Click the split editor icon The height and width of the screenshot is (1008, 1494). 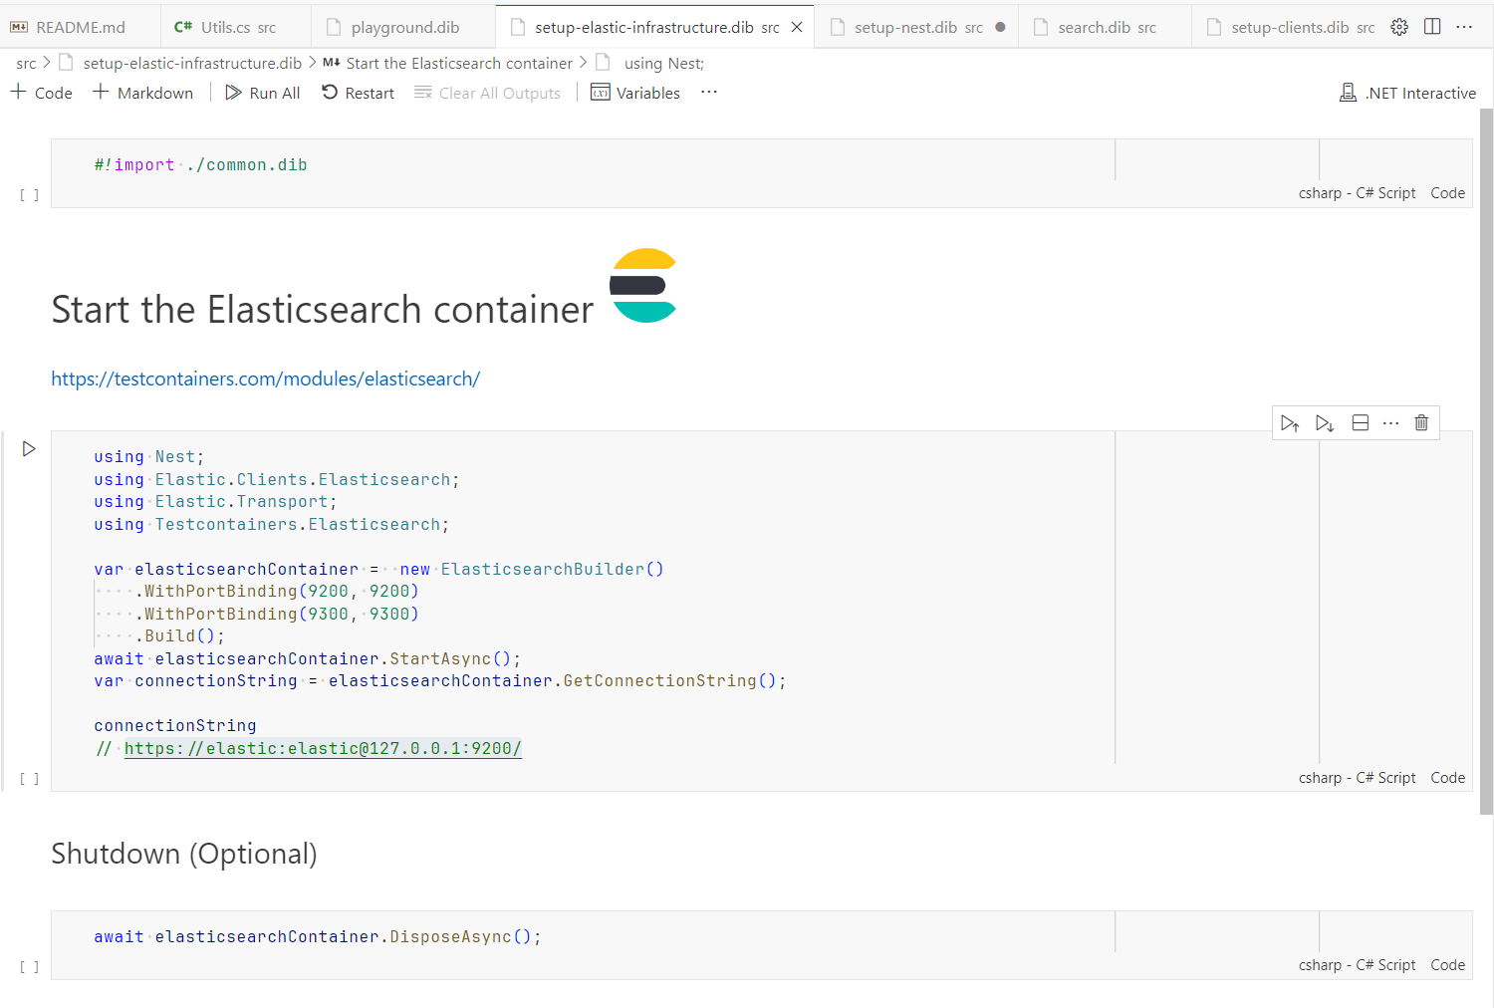tap(1432, 27)
